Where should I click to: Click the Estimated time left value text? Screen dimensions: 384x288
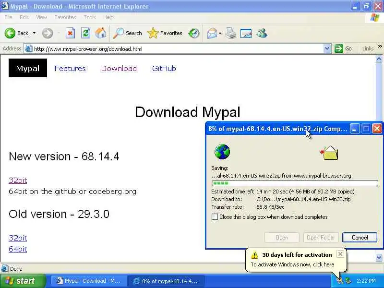[x=305, y=192]
